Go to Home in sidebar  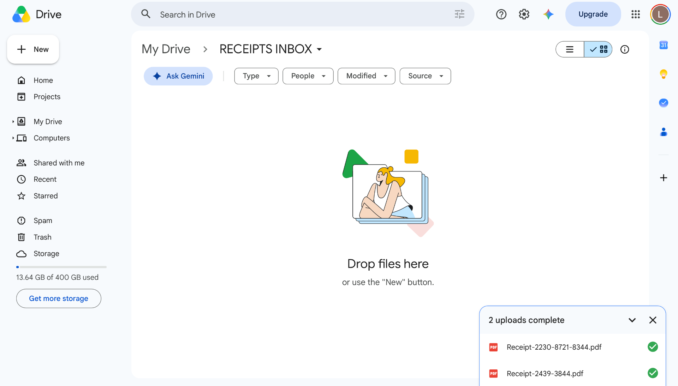pyautogui.click(x=43, y=80)
